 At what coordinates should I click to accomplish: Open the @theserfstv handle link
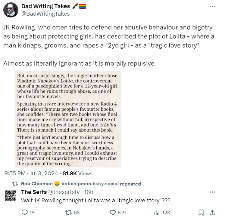(63, 192)
